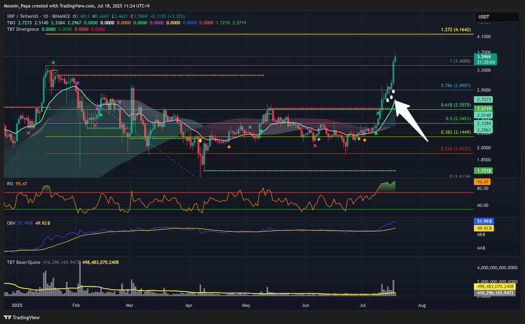Screen dimensions: 525x324
Task: Click the yellow 498,483,070.2408 volume tag
Action: point(496,286)
